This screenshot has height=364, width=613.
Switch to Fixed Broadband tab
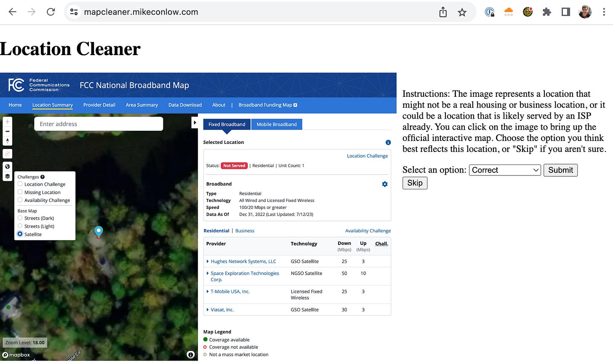point(227,124)
